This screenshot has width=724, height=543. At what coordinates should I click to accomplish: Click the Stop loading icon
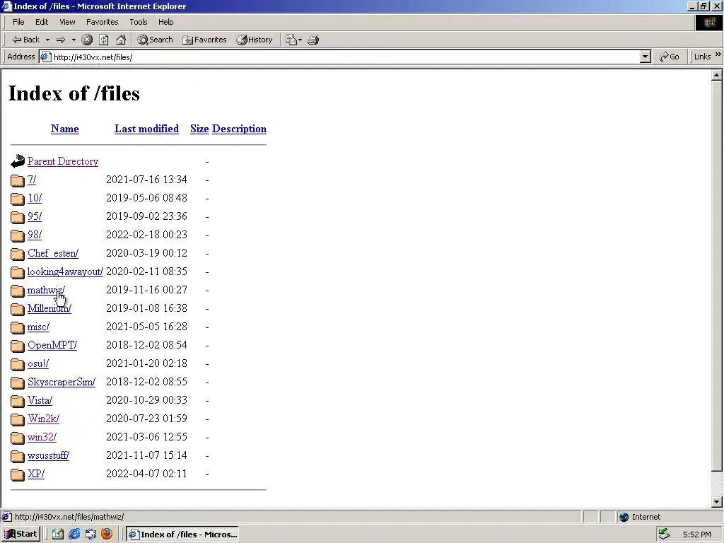pyautogui.click(x=87, y=40)
